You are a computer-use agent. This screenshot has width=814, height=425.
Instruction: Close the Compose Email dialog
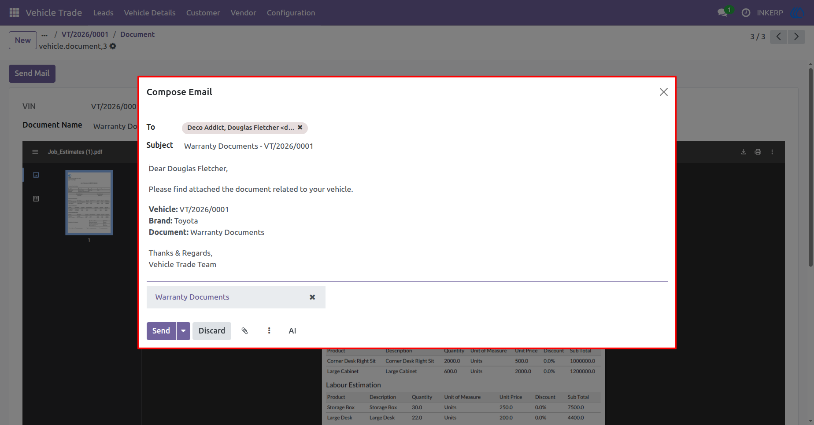pyautogui.click(x=663, y=92)
